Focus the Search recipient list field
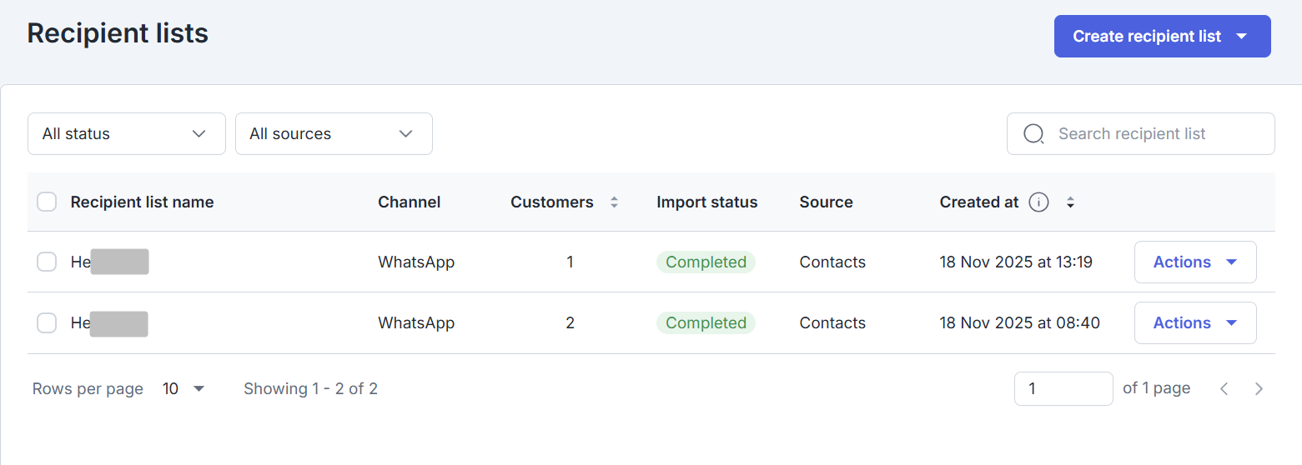The height and width of the screenshot is (465, 1302). click(x=1140, y=133)
